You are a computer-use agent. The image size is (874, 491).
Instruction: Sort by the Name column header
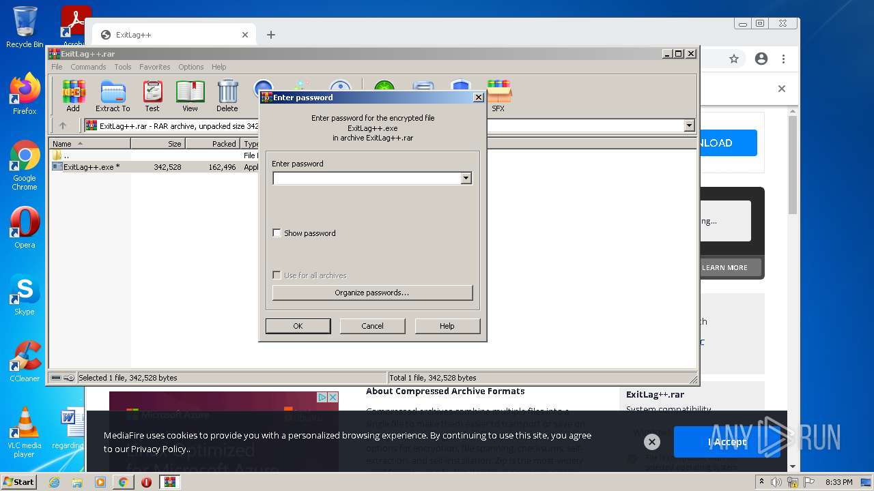[x=89, y=144]
